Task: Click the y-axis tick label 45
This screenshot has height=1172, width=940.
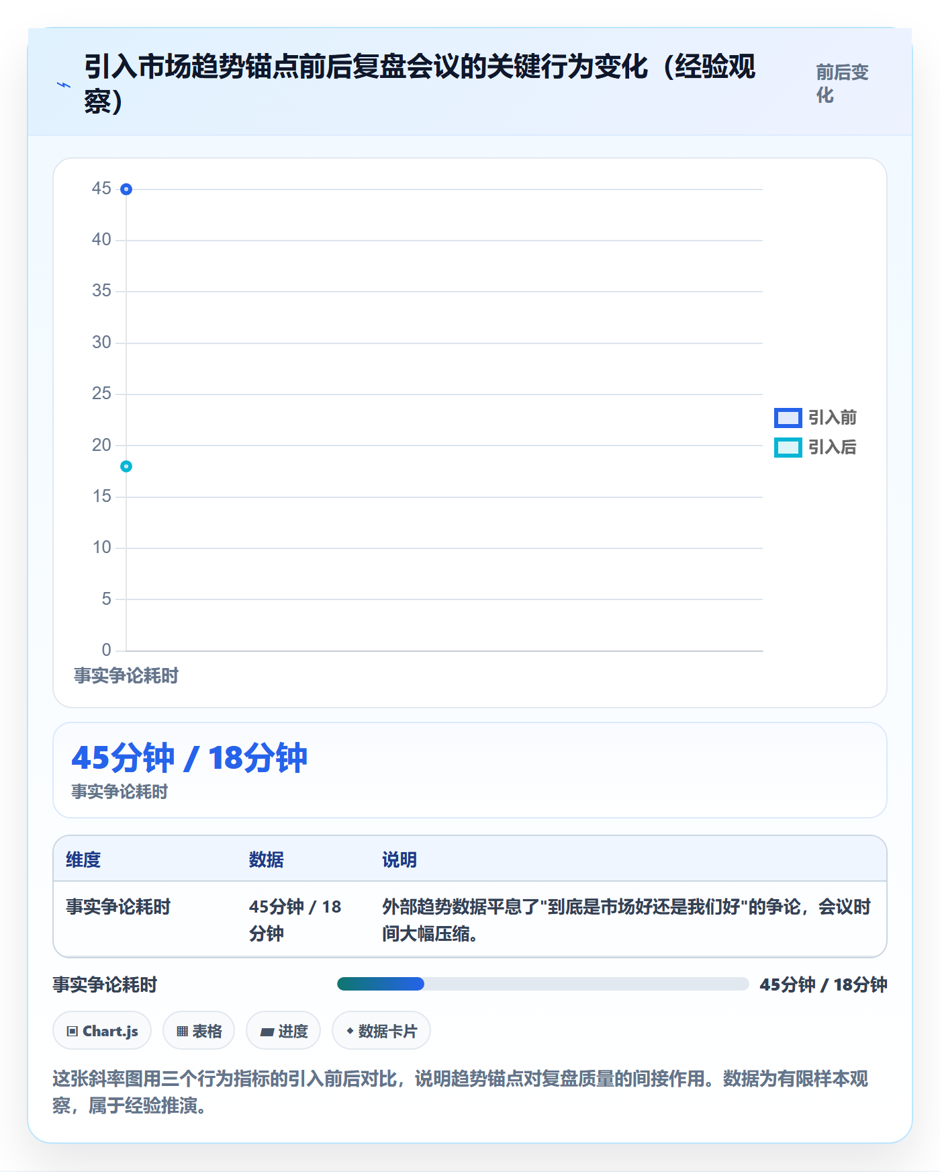Action: point(101,188)
